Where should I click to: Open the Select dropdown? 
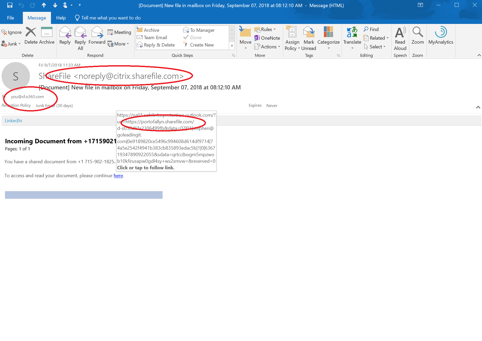375,47
